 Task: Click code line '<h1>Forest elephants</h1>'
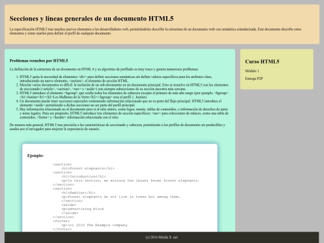[x=88, y=169]
